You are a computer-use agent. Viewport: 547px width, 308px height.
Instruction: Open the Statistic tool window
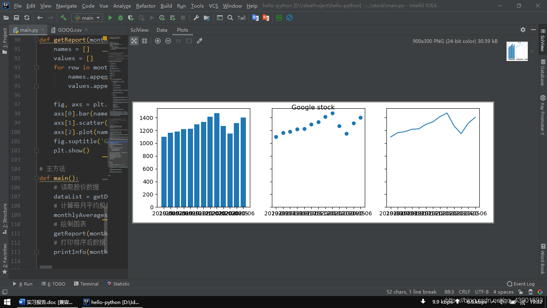coord(119,284)
